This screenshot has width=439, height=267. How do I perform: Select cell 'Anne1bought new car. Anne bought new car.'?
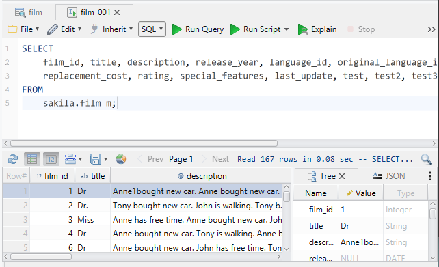[x=196, y=191]
